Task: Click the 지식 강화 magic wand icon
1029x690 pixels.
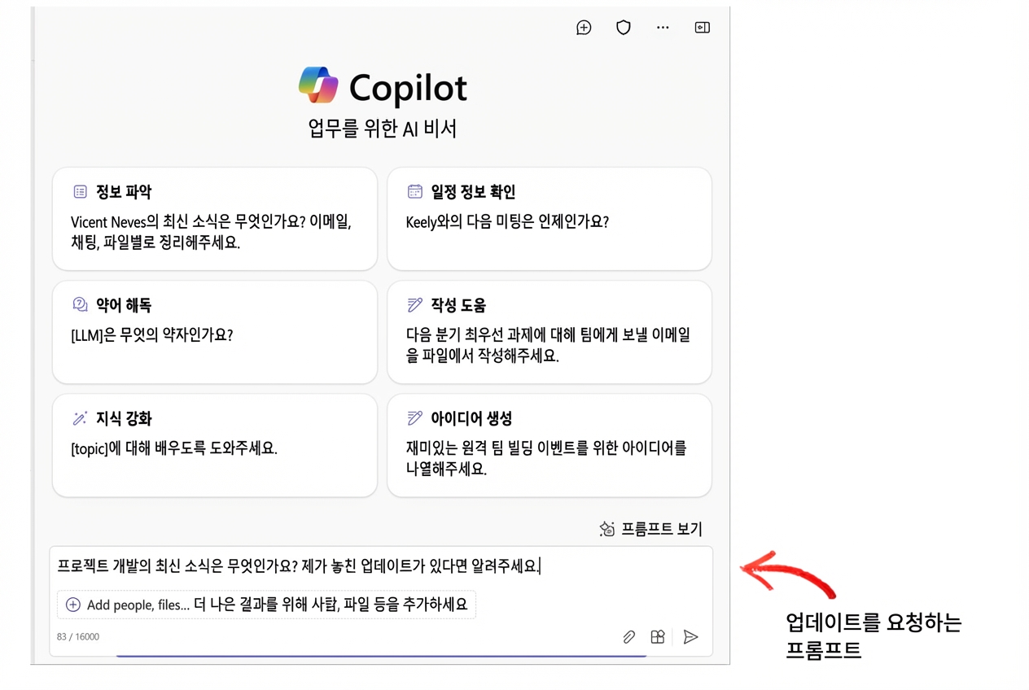Action: pyautogui.click(x=80, y=418)
